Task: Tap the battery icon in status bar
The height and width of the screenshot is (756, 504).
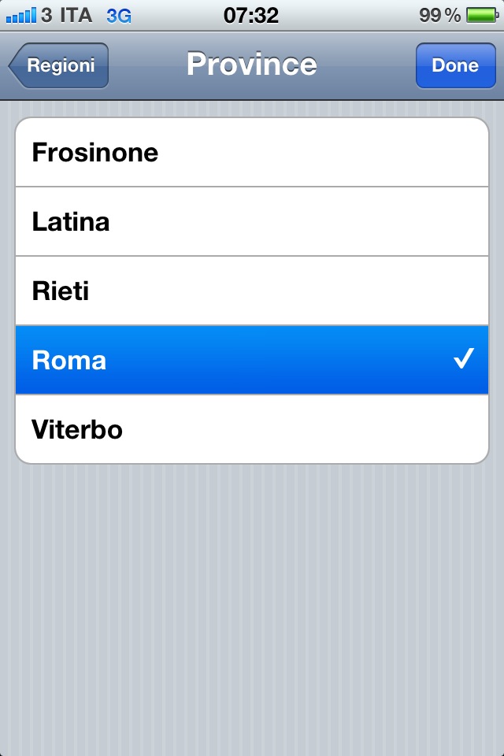Action: click(482, 15)
